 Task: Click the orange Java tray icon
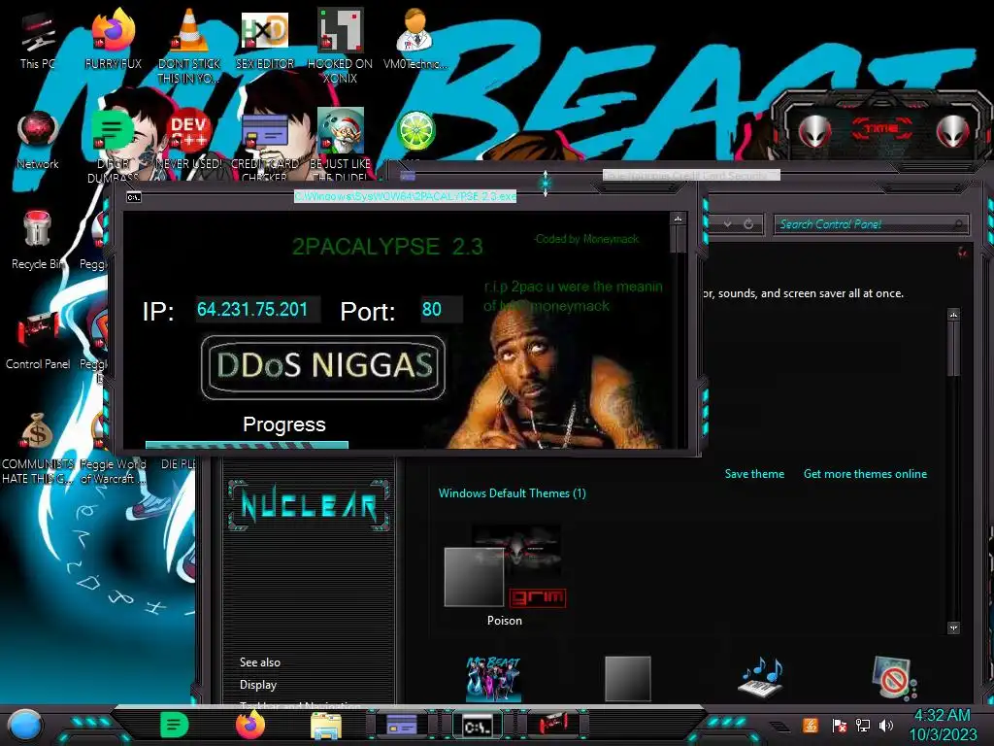coord(811,725)
